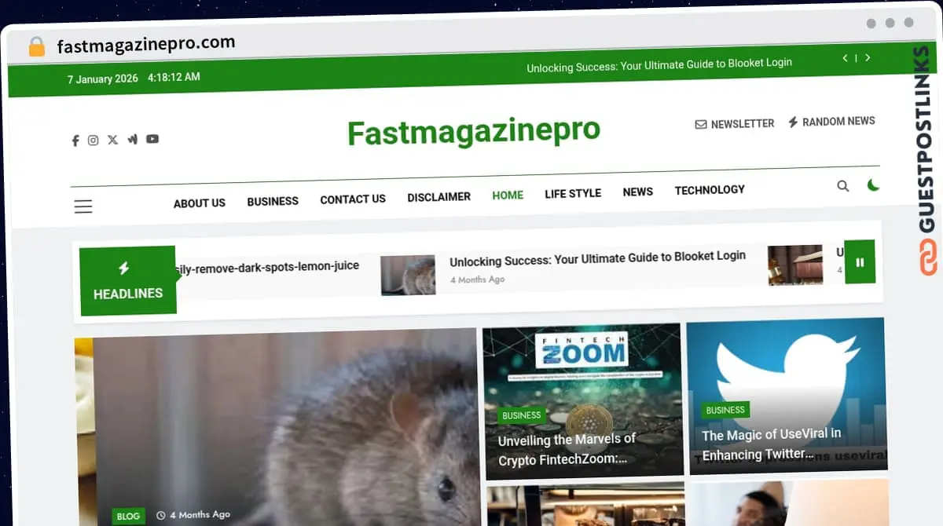
Task: Click the search magnifier icon
Action: click(x=843, y=186)
